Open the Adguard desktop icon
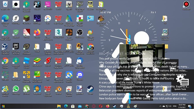Image resolution: width=194 pixels, height=109 pixels. click(16, 34)
